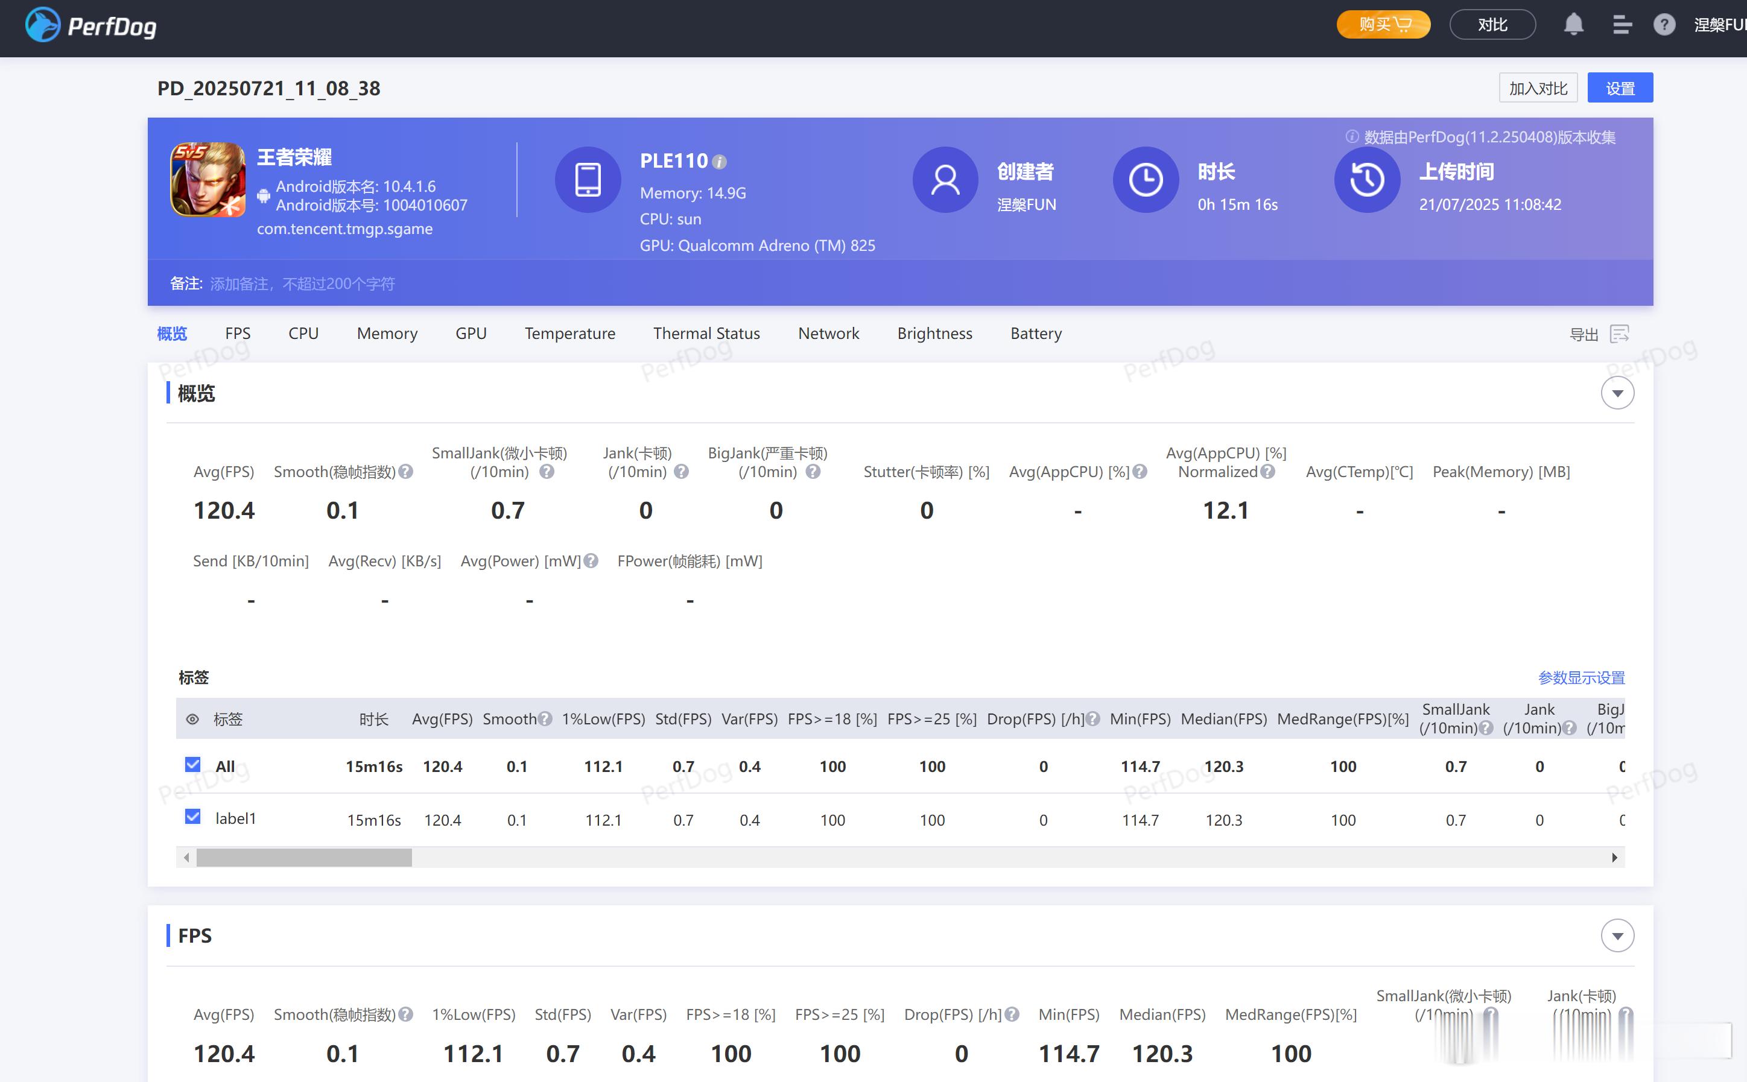Open the hamburger menu icon

(x=1622, y=25)
